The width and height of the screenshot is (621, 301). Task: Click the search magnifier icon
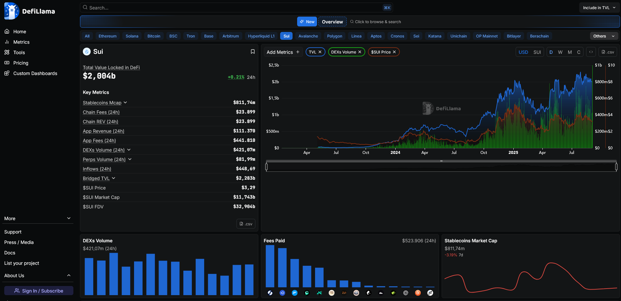pyautogui.click(x=85, y=8)
